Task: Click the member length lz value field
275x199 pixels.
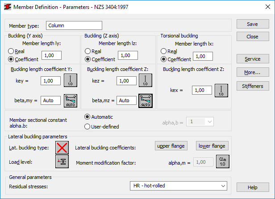Action: 128,55
